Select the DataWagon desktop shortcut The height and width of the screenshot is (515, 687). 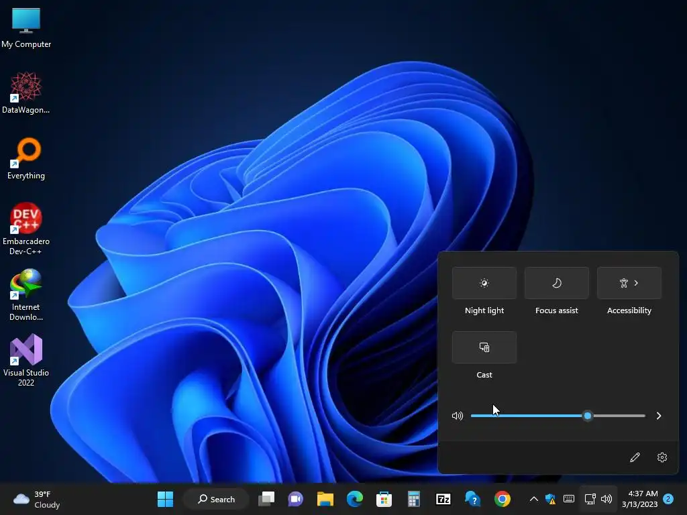[x=26, y=93]
